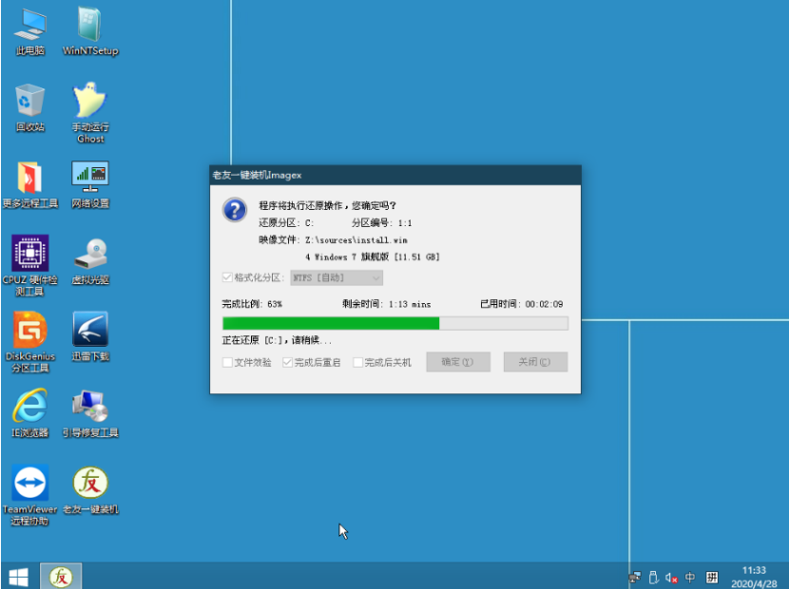Click the green restore progress bar

395,323
